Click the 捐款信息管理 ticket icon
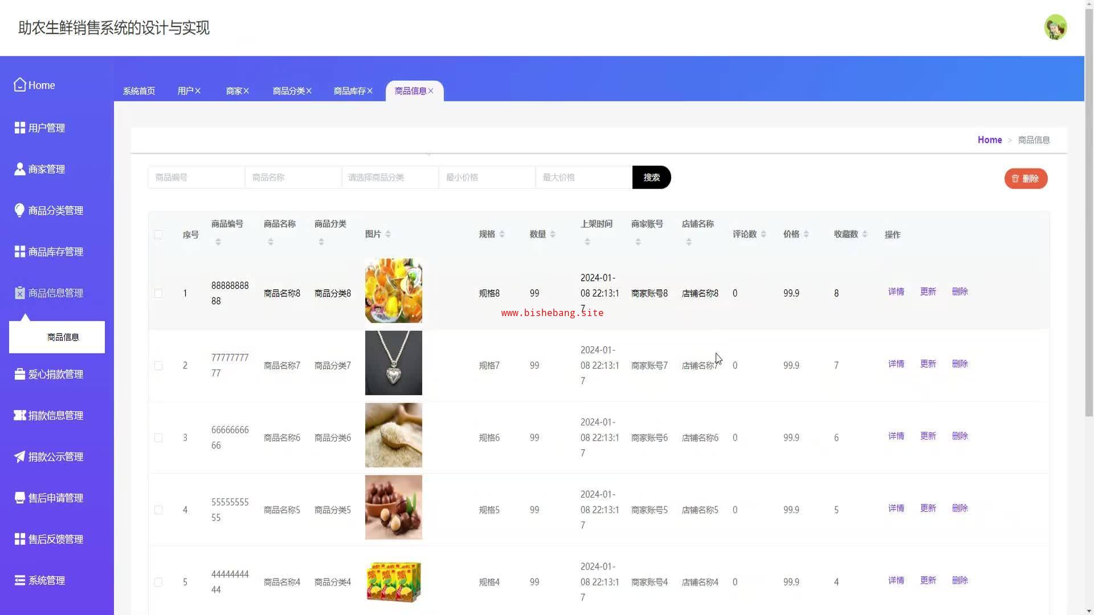The width and height of the screenshot is (1094, 615). point(20,416)
